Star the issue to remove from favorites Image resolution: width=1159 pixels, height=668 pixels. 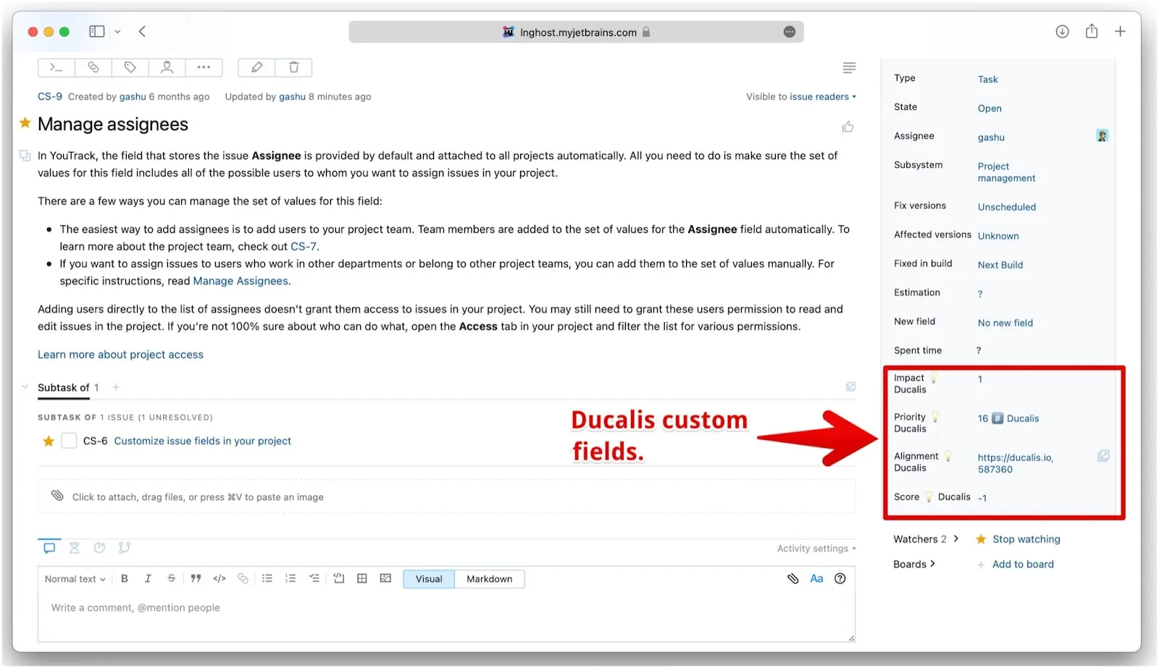coord(25,124)
